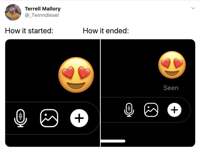Visit the @_Twinndiesel handle link
Viewport: 200px width, 149px height.
click(42, 15)
